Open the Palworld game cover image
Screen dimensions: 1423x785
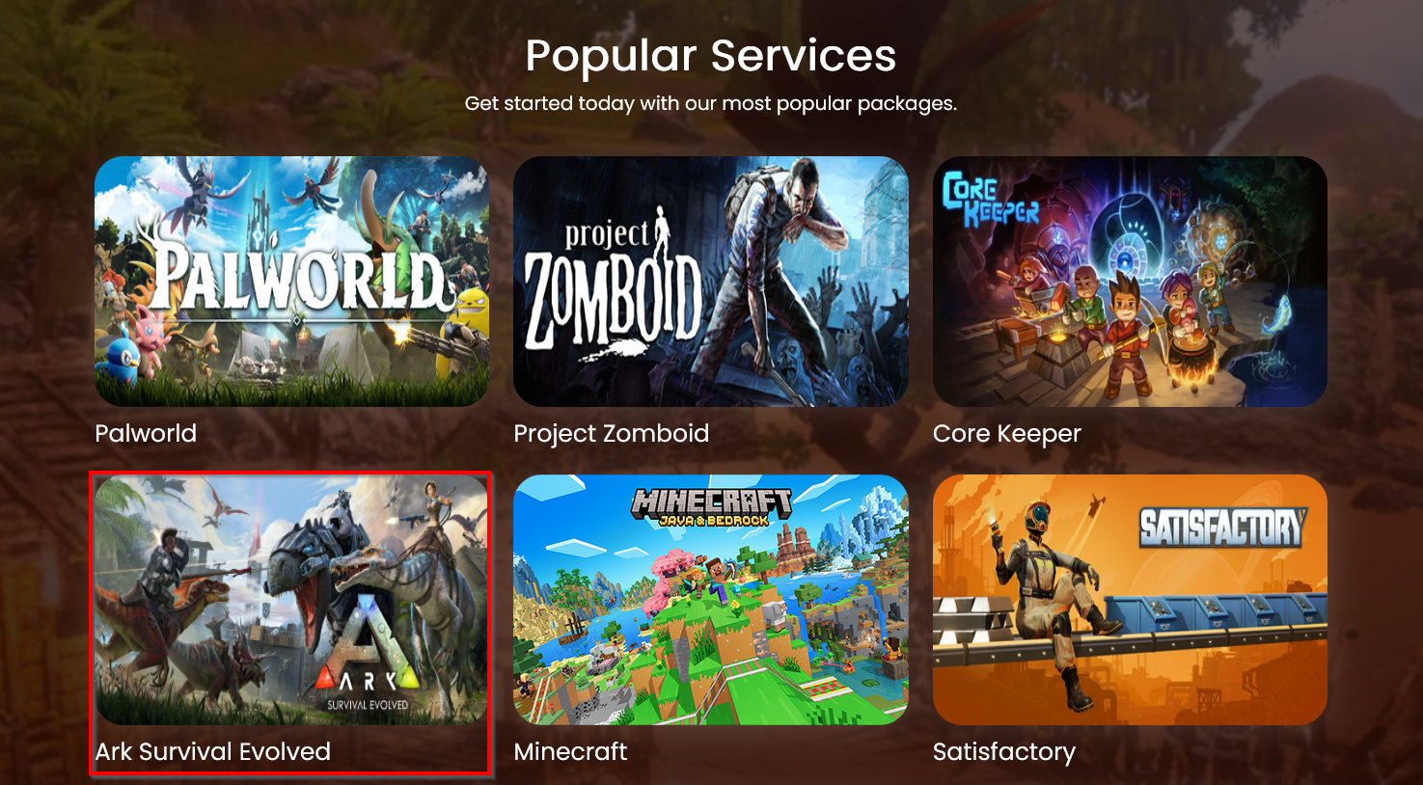291,282
